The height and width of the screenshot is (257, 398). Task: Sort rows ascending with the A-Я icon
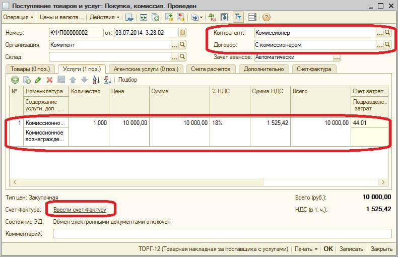[96, 80]
